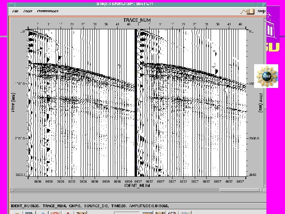Click the NSF logo image

pyautogui.click(x=266, y=76)
